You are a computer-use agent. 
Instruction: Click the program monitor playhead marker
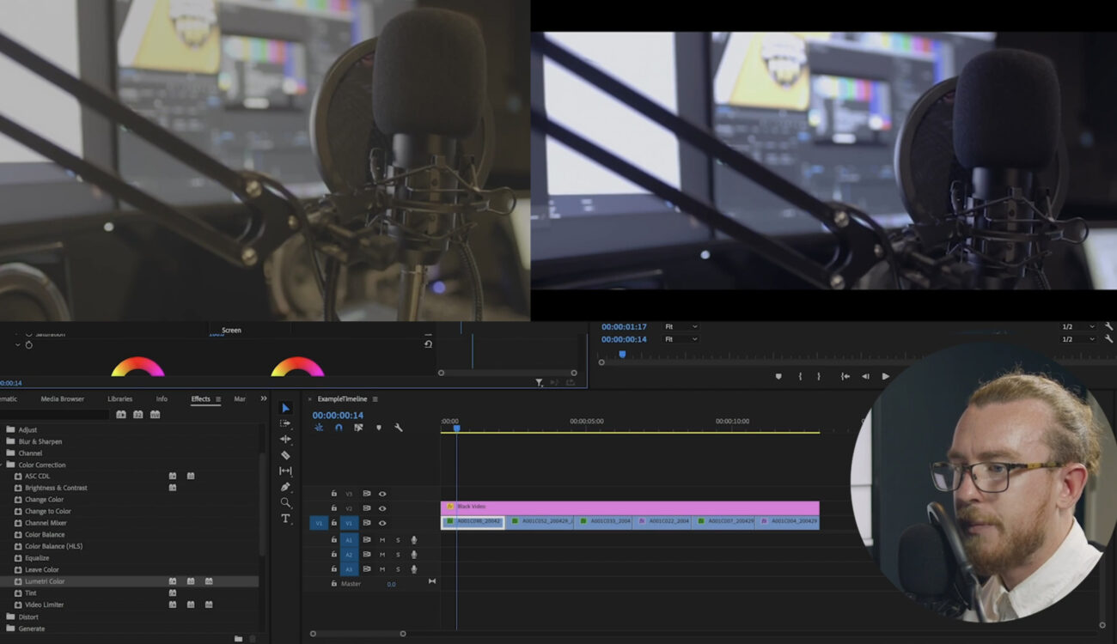pos(622,354)
